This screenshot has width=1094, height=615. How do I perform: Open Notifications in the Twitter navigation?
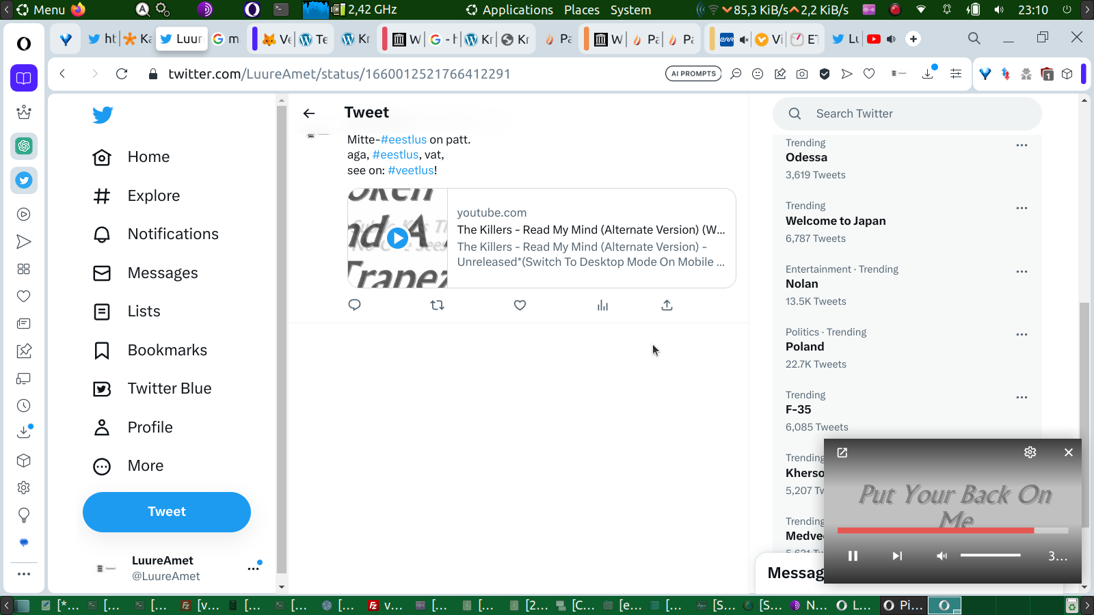tap(156, 234)
